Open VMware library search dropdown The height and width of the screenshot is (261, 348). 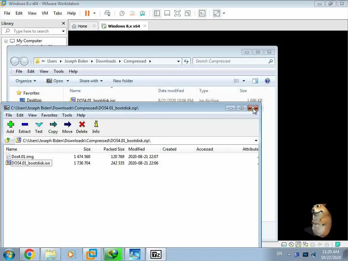point(63,31)
